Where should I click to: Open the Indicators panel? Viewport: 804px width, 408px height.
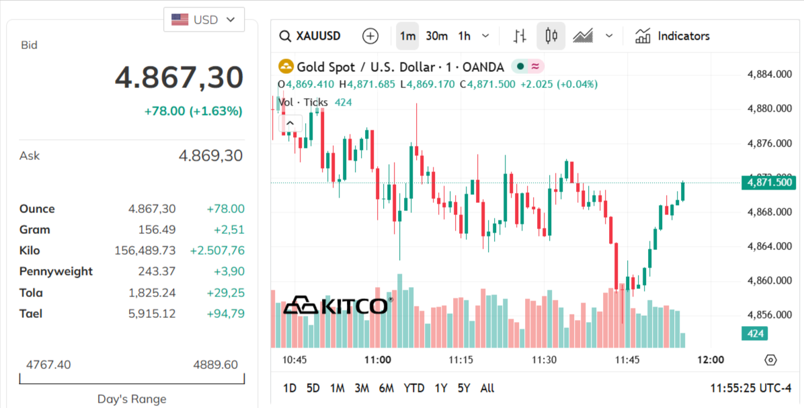tap(672, 36)
